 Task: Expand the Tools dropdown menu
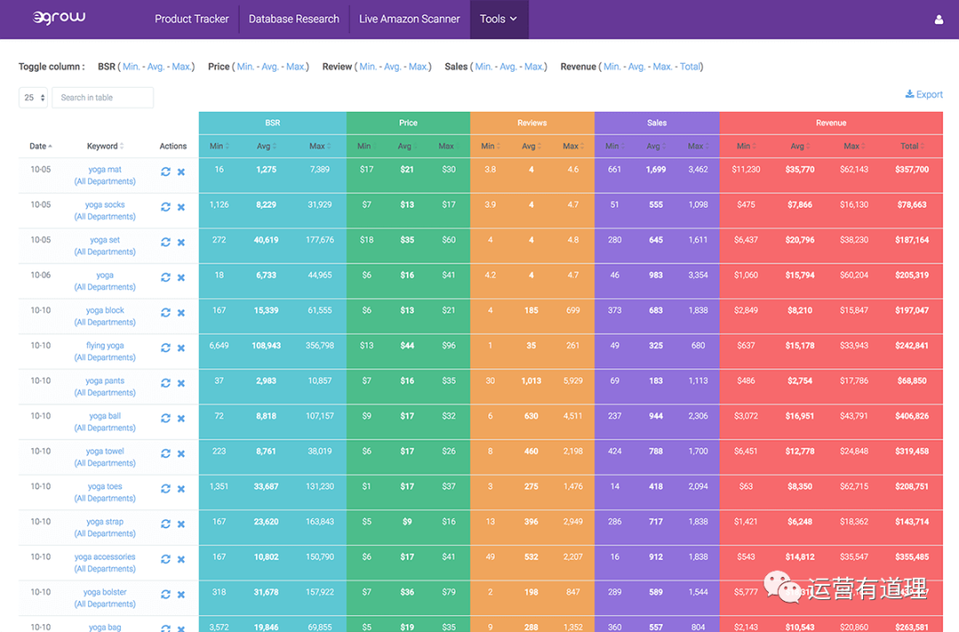[498, 19]
